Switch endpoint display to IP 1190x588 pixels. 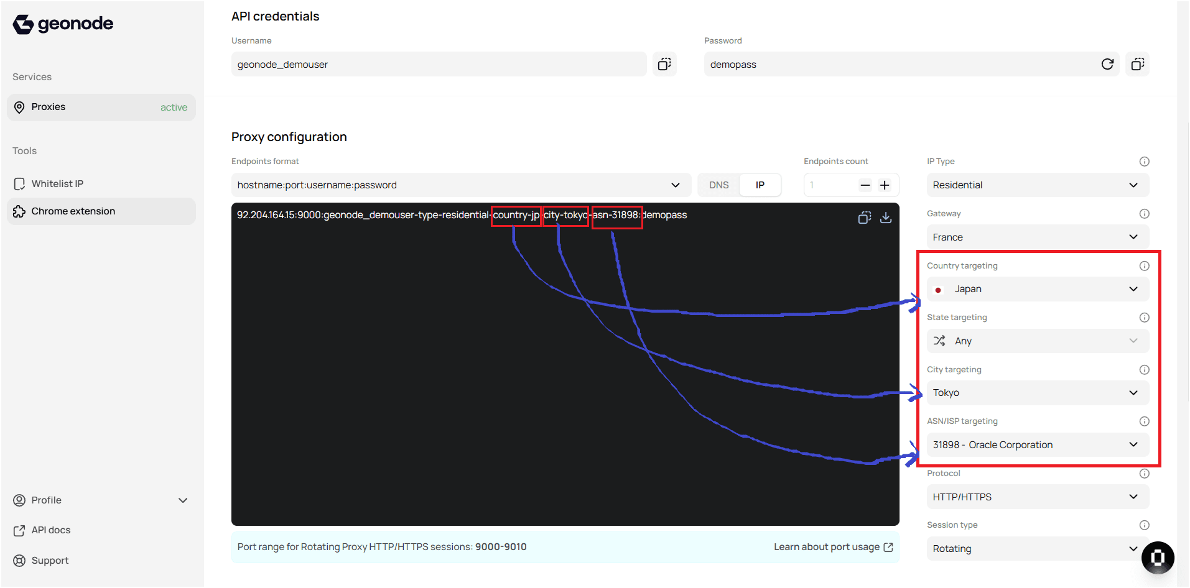point(760,185)
